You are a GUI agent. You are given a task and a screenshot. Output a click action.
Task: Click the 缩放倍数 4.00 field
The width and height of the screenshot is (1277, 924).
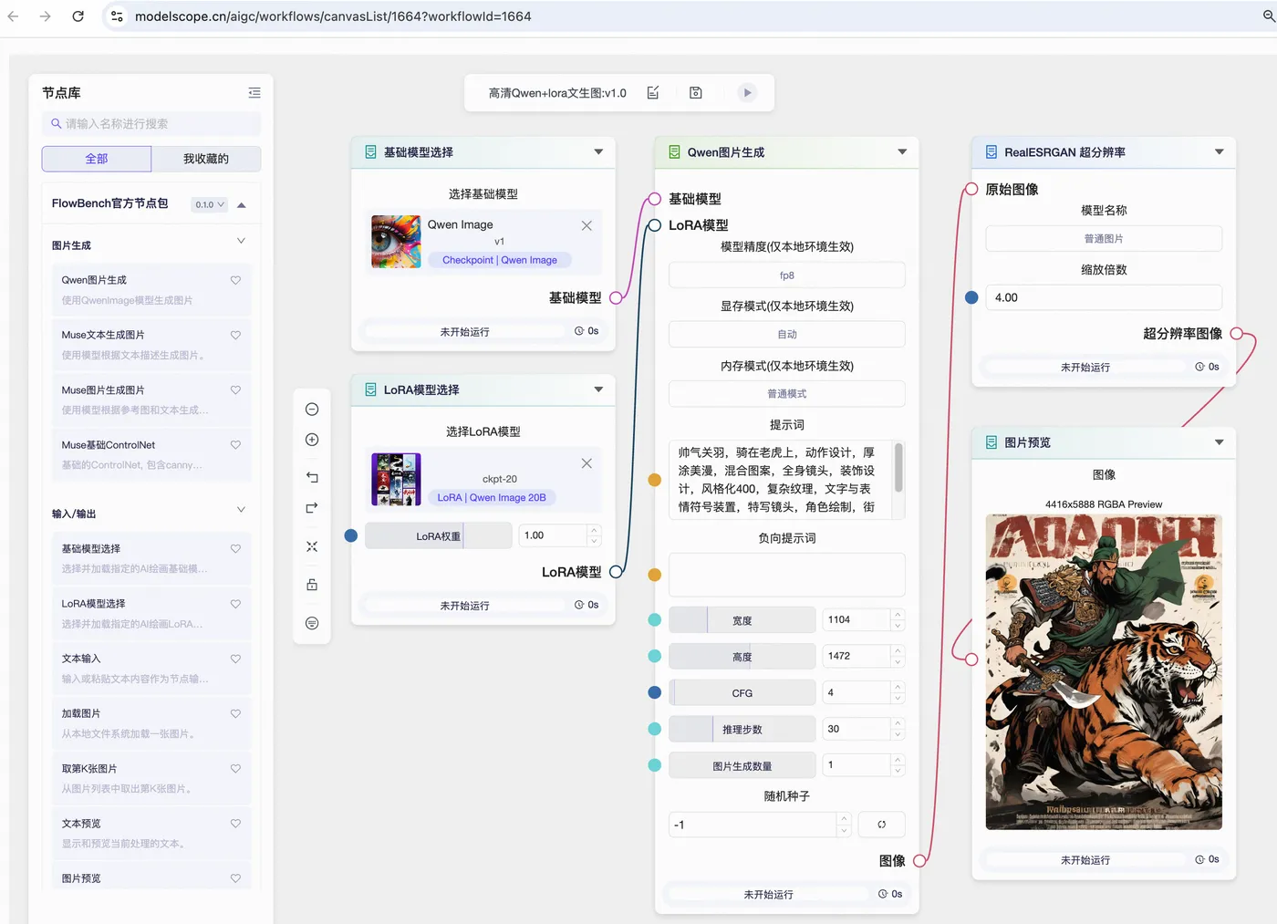pyautogui.click(x=1104, y=297)
